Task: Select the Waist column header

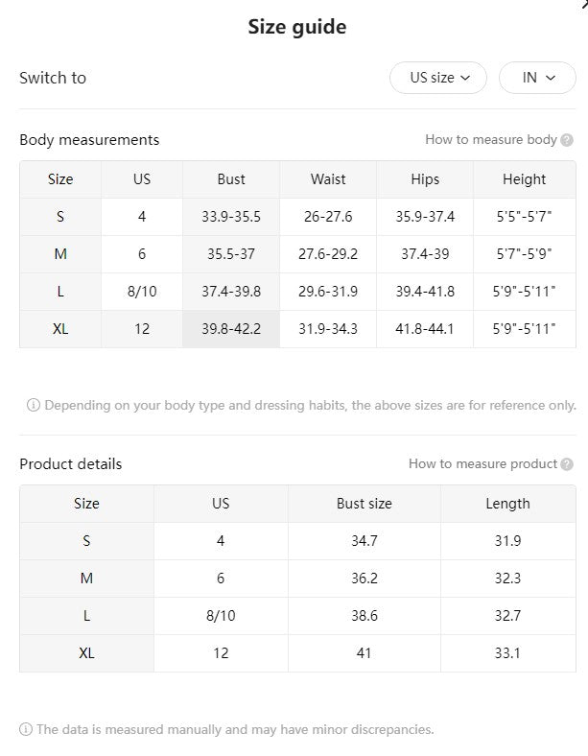Action: pos(328,179)
